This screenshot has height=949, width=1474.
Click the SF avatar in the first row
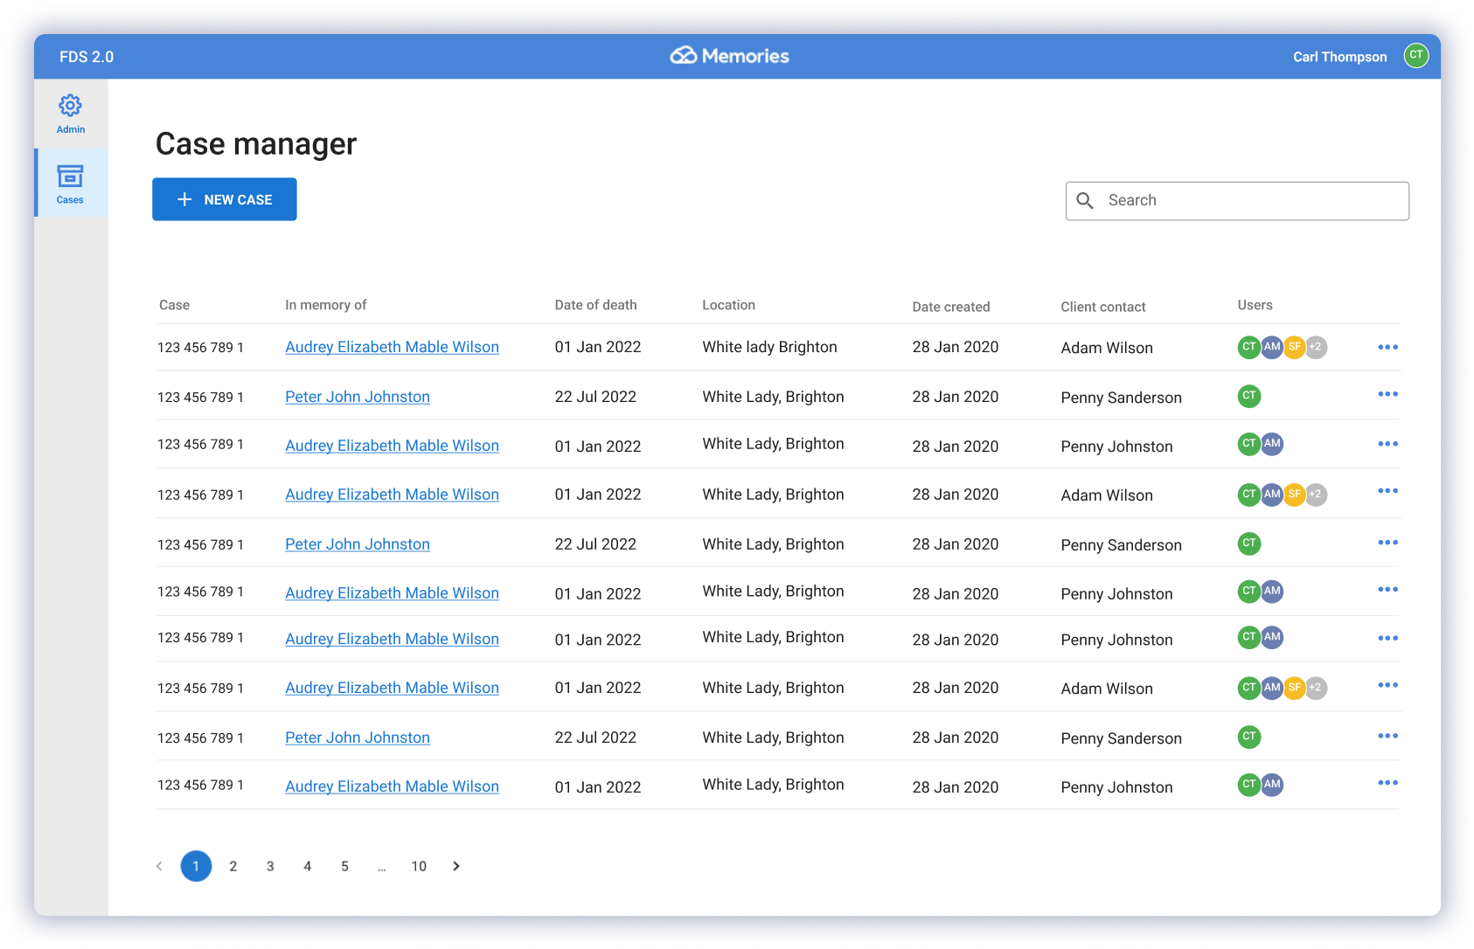[x=1294, y=348]
